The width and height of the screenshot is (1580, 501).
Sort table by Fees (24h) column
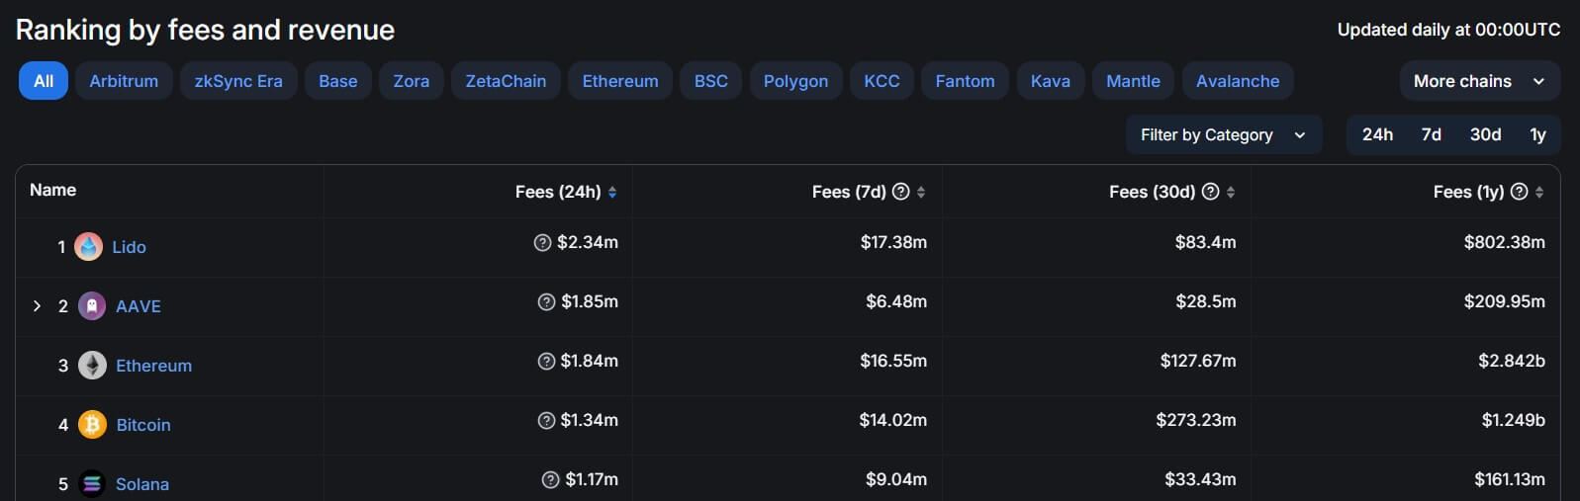pos(612,193)
